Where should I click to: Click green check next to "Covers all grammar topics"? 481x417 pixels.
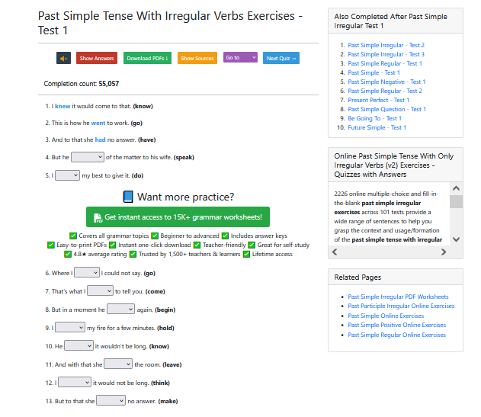point(73,236)
